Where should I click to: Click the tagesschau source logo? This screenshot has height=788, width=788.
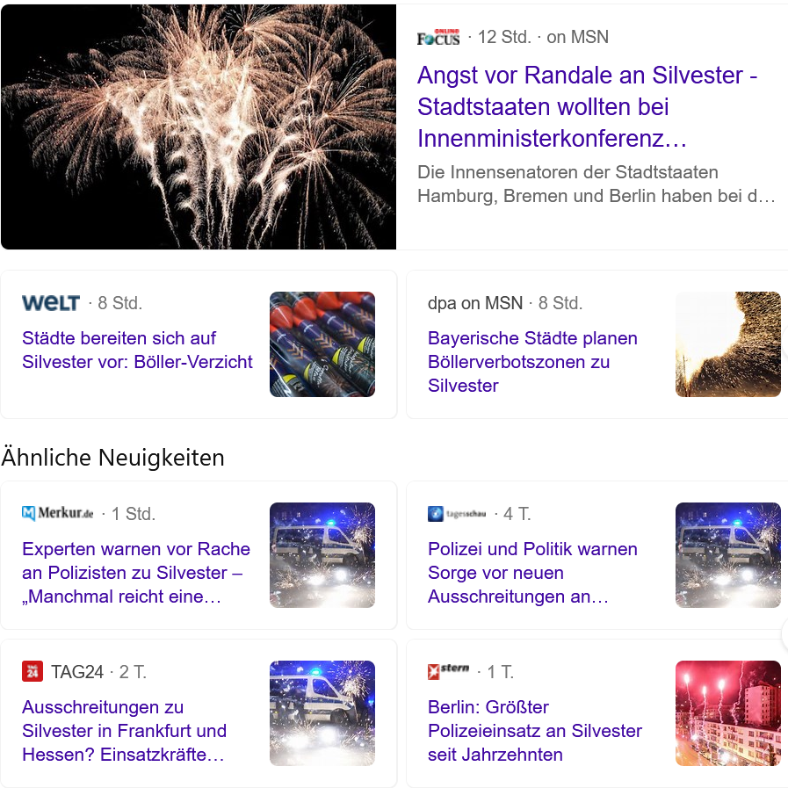pos(457,514)
